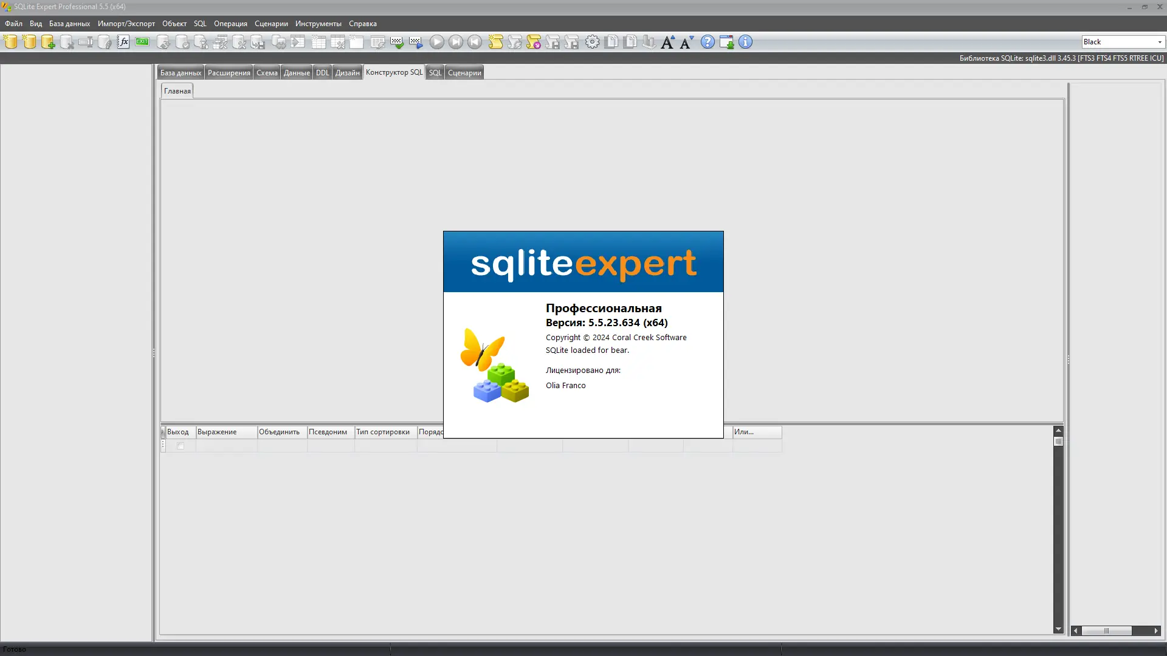Viewport: 1167px width, 656px height.
Task: Click the green EXIT toolbar icon
Action: [142, 42]
